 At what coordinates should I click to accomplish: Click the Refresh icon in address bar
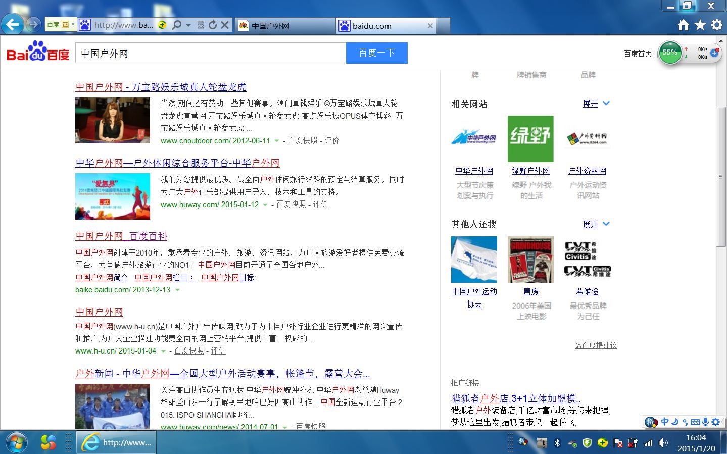point(213,25)
